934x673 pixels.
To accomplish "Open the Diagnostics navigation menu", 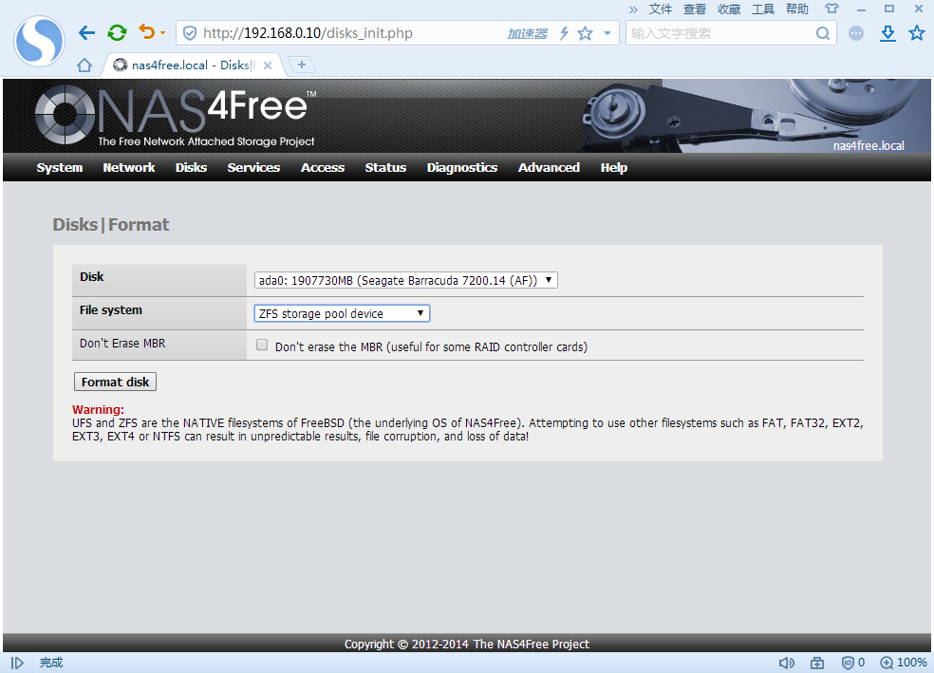I will 461,167.
